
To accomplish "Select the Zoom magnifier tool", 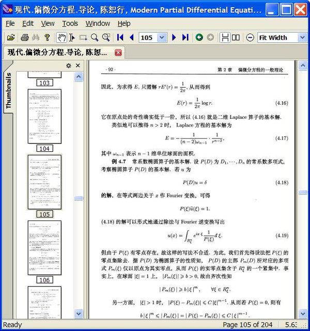I will coord(95,38).
